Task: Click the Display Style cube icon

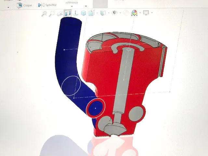Action: pos(103,13)
